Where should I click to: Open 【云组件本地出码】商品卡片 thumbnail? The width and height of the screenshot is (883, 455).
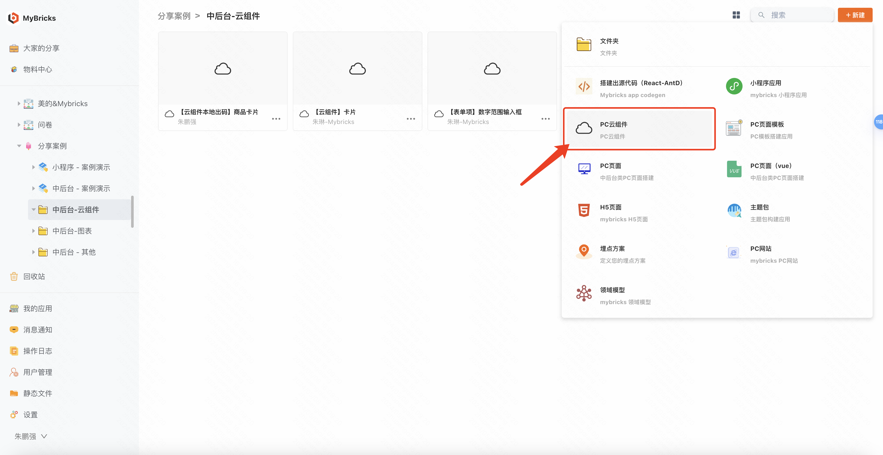(x=223, y=69)
